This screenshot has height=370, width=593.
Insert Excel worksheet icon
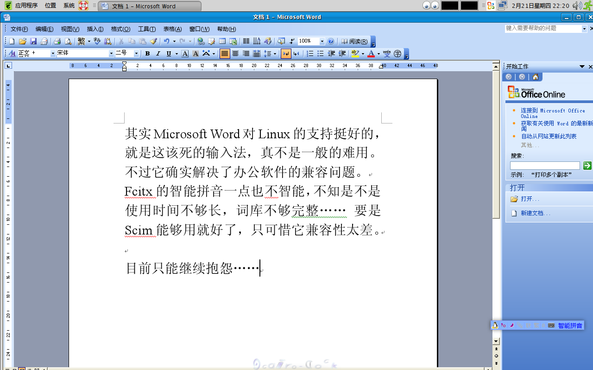pos(233,41)
